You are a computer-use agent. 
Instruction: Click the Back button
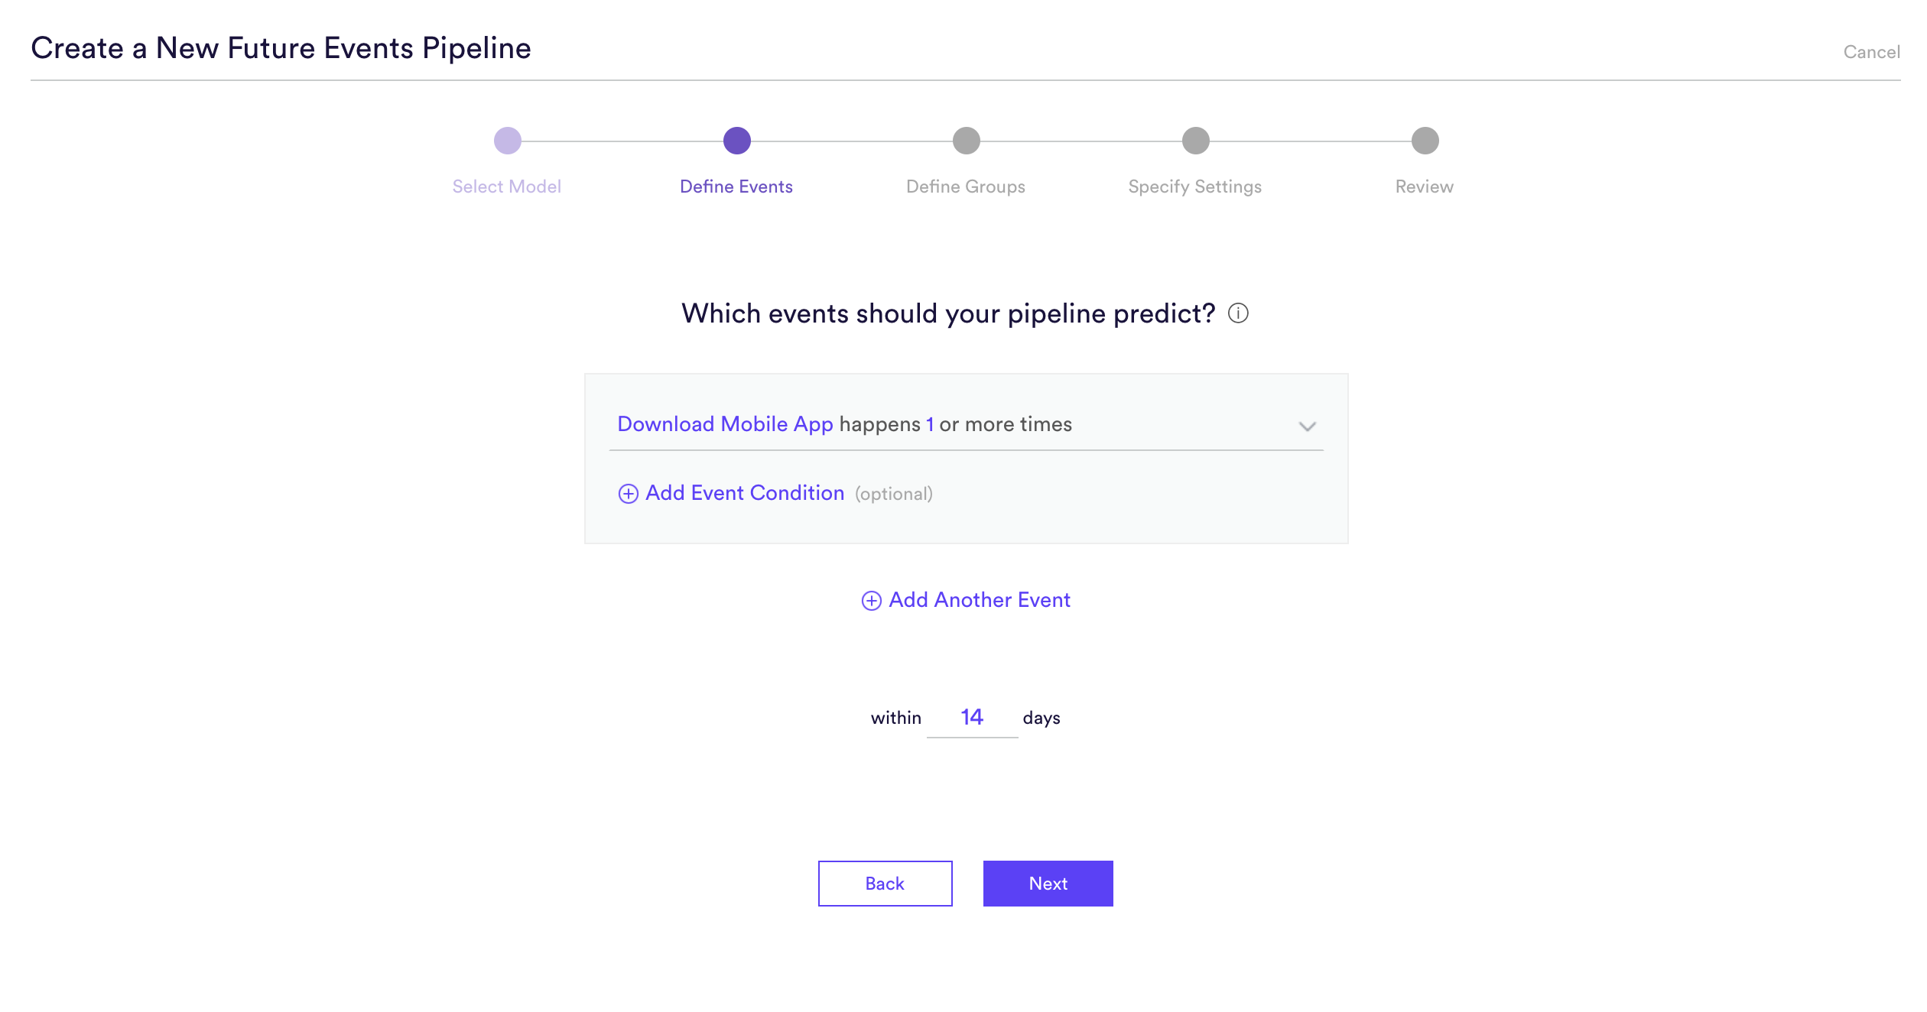coord(886,884)
